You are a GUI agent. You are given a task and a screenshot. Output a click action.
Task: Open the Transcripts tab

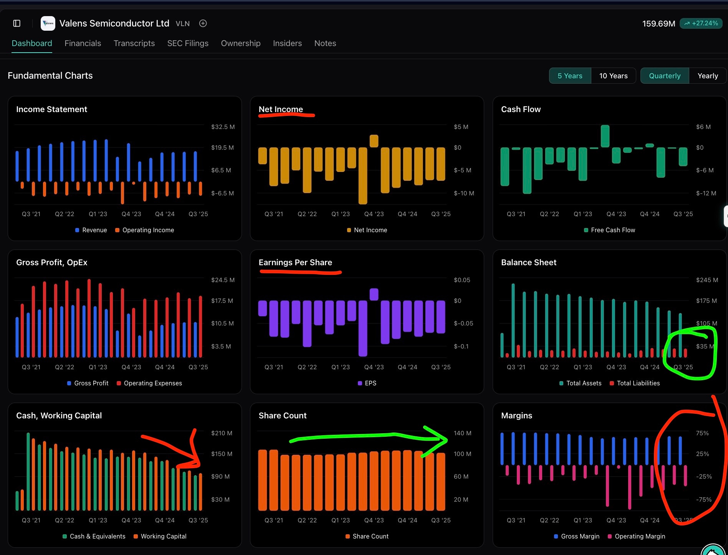click(134, 43)
